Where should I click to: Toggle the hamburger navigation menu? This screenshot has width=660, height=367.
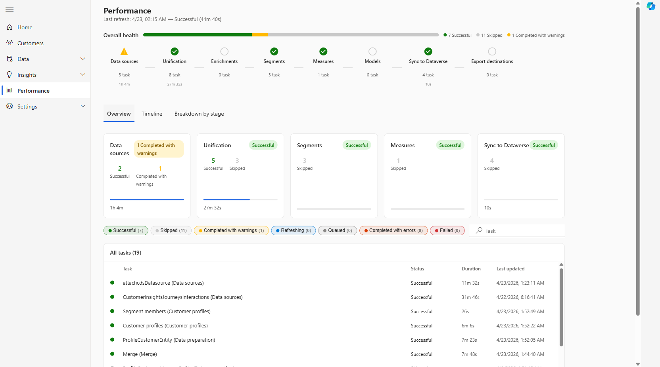[x=10, y=10]
